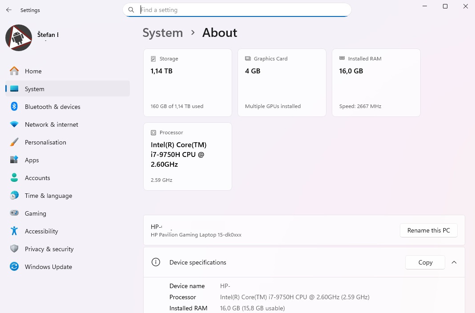Image resolution: width=475 pixels, height=313 pixels.
Task: Click the Find a setting search field
Action: [237, 10]
